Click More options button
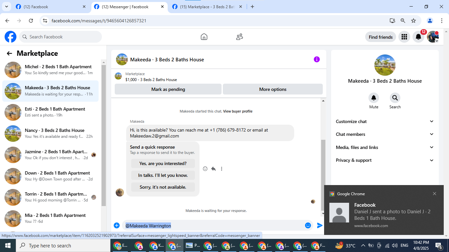Screen dimensions: 449x252 273,89
